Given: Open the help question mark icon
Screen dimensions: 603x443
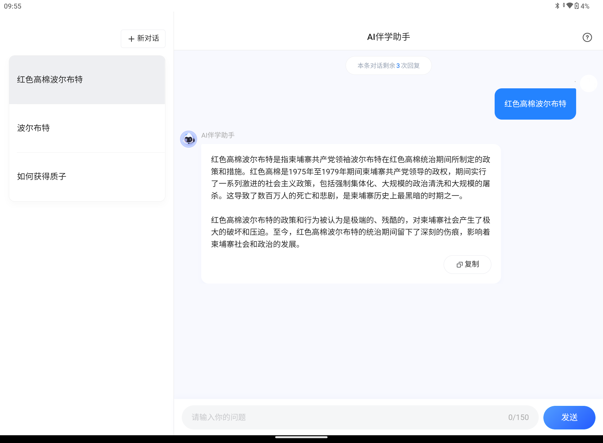Looking at the screenshot, I should click(x=587, y=37).
